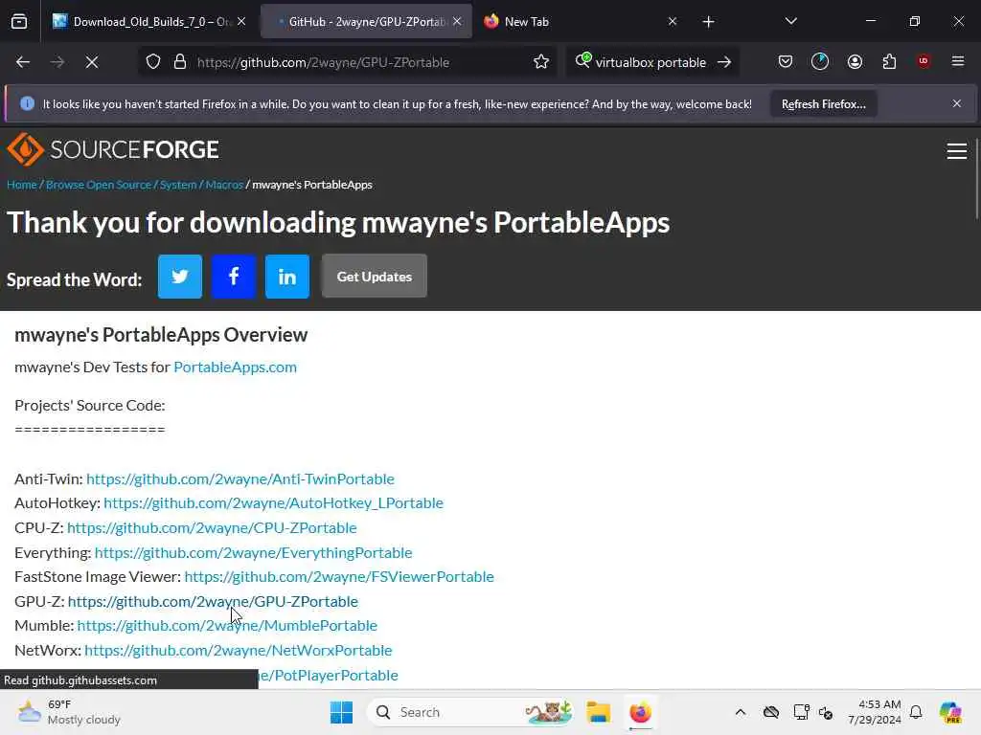Open File Explorer from taskbar
The image size is (981, 735).
point(598,712)
